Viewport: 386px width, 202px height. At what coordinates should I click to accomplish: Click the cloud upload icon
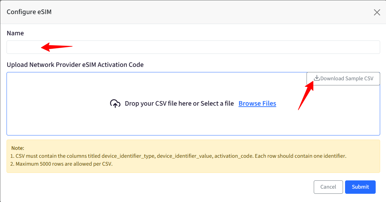[115, 104]
